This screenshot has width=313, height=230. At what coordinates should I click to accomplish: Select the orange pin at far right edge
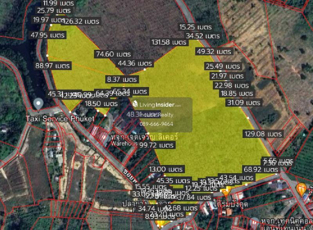click(301, 189)
